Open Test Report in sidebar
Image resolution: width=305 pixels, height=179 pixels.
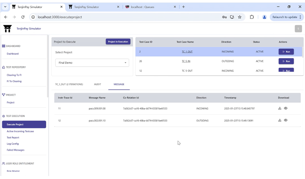tap(13, 137)
